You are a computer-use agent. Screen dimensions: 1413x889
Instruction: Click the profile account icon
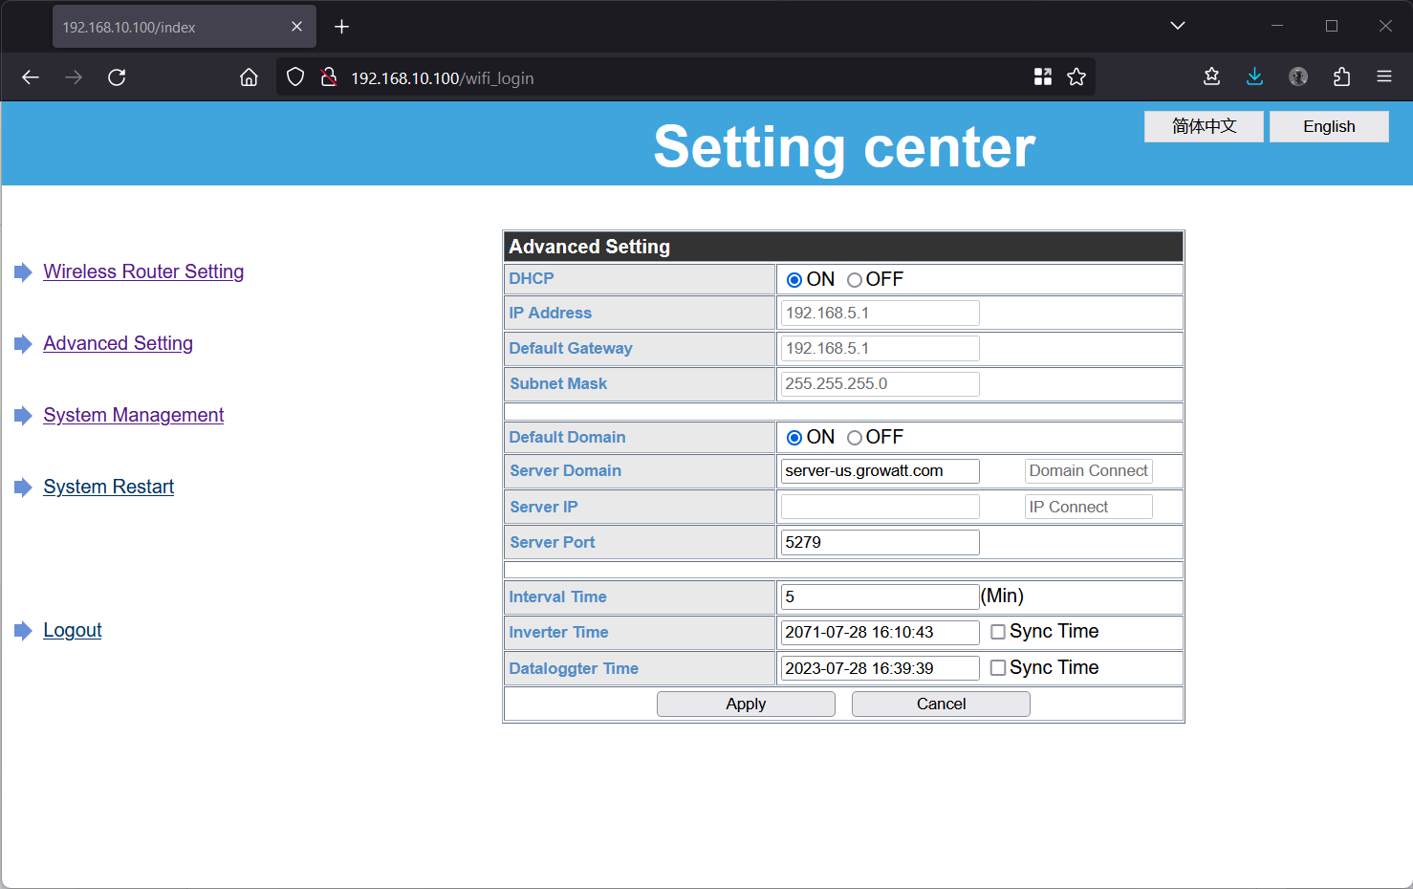(x=1297, y=76)
